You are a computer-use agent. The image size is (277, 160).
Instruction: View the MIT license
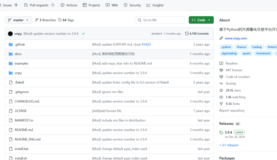point(231,70)
